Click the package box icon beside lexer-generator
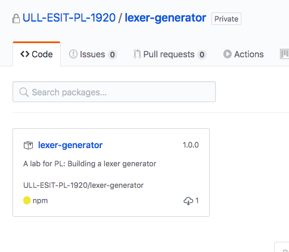289x252 pixels. click(x=28, y=145)
